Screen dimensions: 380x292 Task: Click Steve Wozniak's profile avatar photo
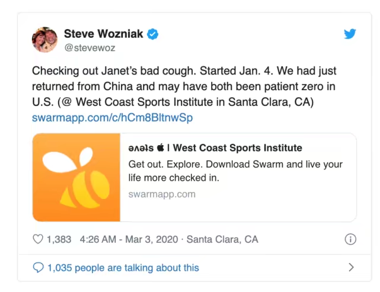coord(44,40)
